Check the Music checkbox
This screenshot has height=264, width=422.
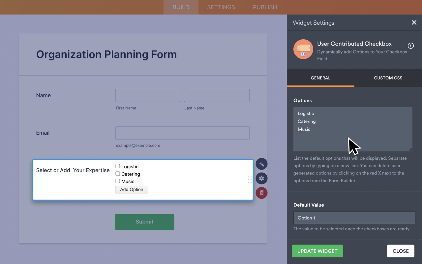coord(117,181)
